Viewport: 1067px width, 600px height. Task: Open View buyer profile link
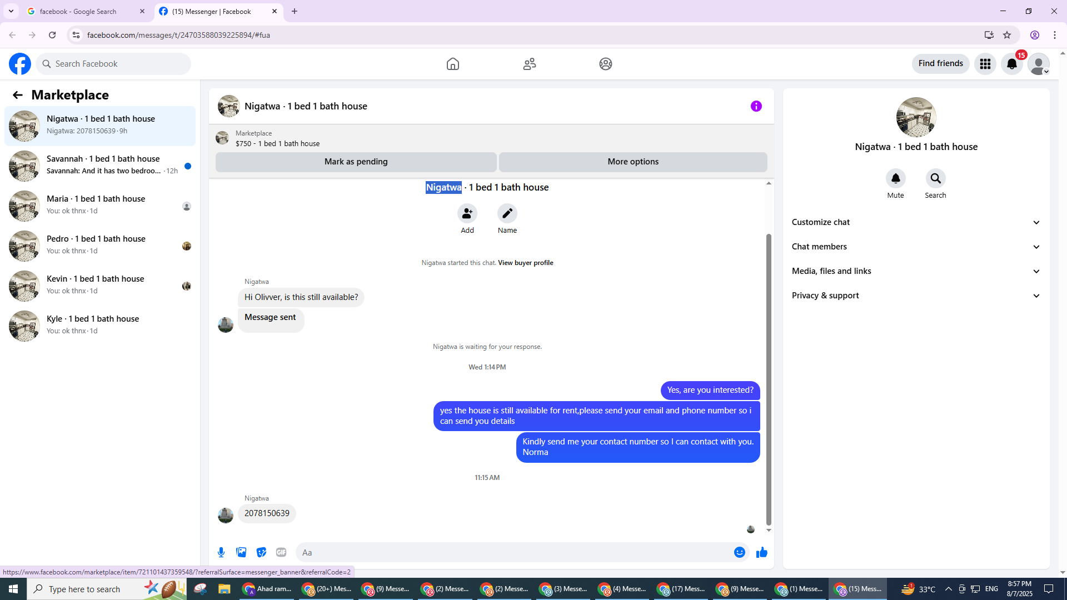[x=526, y=263]
